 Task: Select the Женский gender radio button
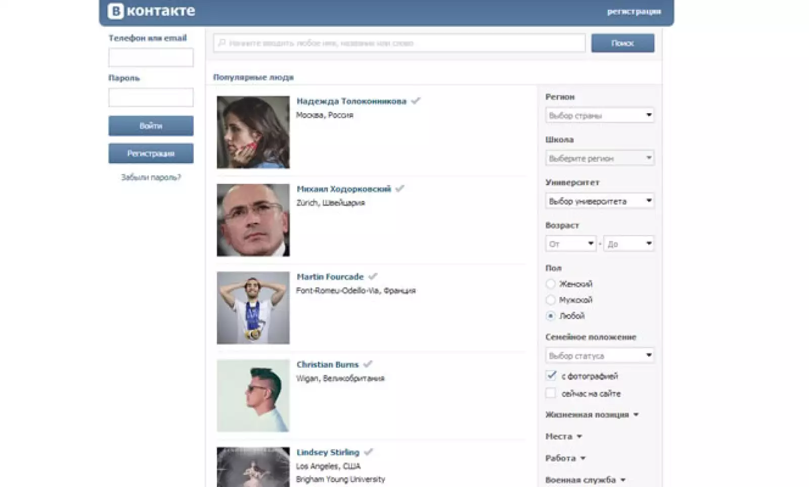[551, 284]
